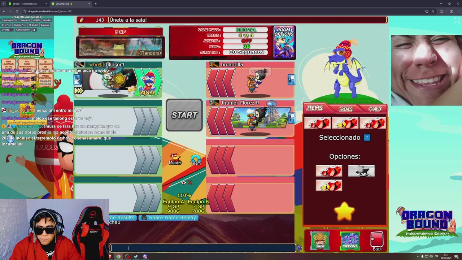462x260 pixels.
Task: Click the Contáctanos button
Action: pyautogui.click(x=23, y=30)
